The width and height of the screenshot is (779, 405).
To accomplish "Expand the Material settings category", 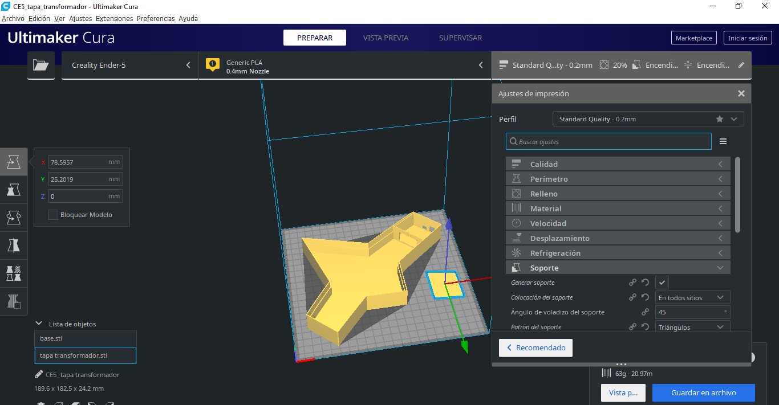I will 618,208.
